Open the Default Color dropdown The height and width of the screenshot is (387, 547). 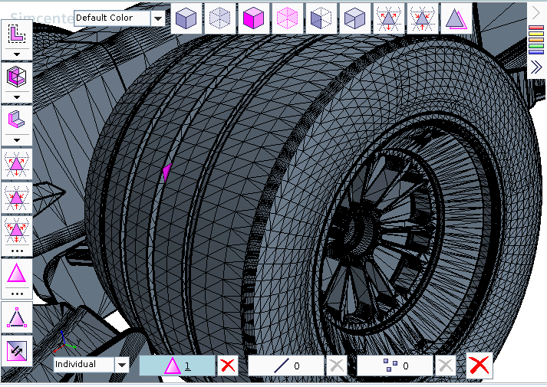pyautogui.click(x=158, y=18)
